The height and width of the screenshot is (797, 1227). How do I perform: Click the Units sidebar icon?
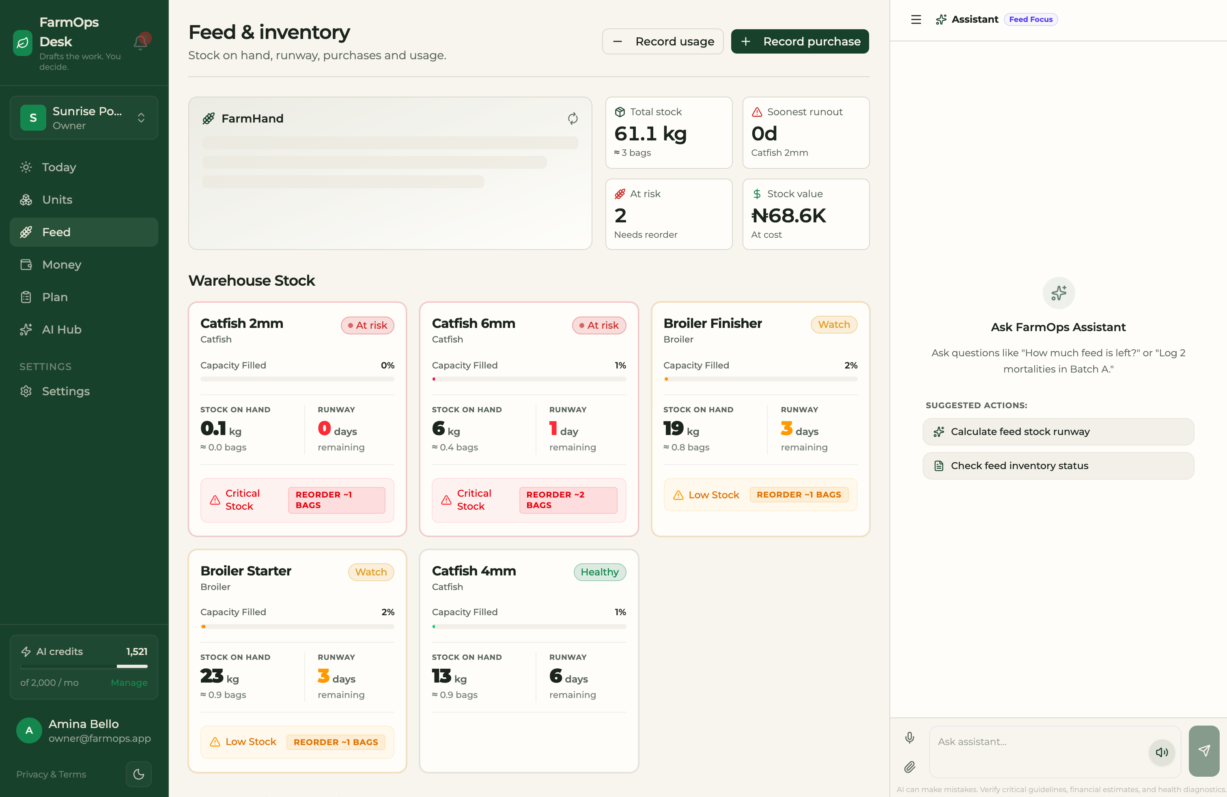[x=26, y=200]
